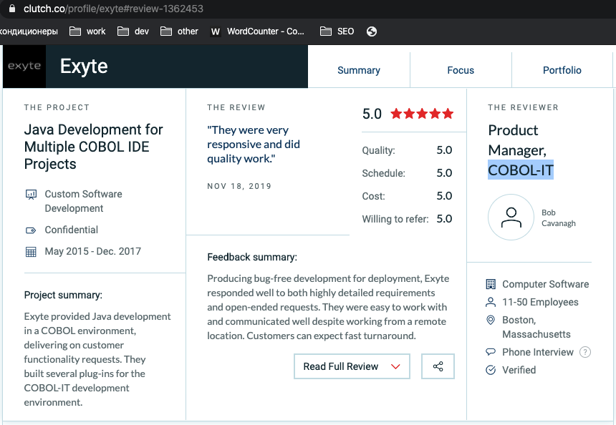Screen dimensions: 616x425
Task: Share the review via share button
Action: point(438,366)
